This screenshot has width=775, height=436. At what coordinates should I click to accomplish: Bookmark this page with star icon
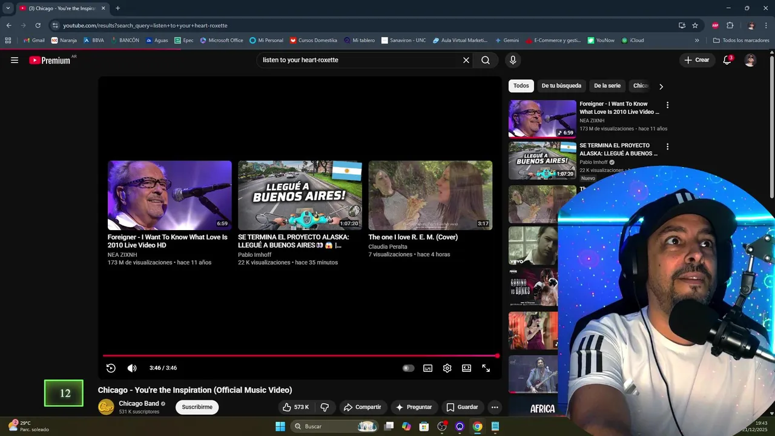695,25
